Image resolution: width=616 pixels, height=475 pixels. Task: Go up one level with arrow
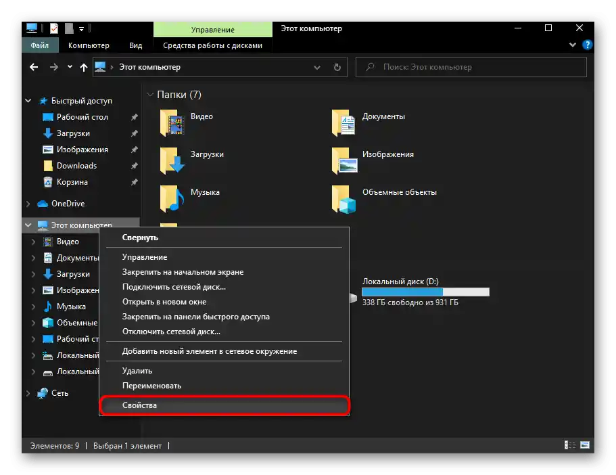point(84,67)
